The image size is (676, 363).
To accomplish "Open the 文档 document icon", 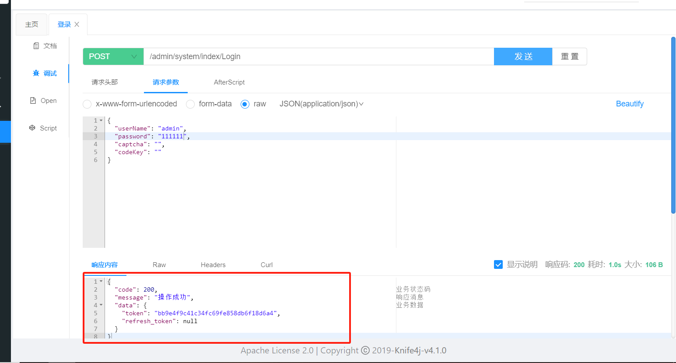I will 36,46.
